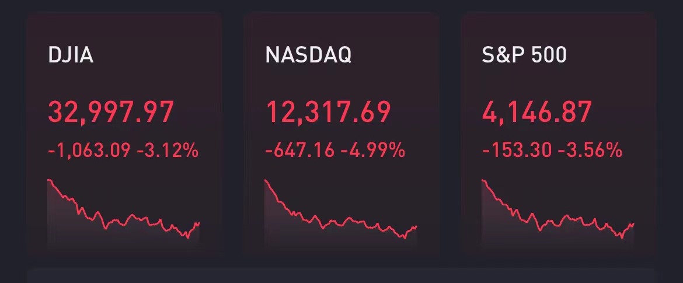The width and height of the screenshot is (683, 283).
Task: View the S&P 500 sparkline chart
Action: coord(557,212)
